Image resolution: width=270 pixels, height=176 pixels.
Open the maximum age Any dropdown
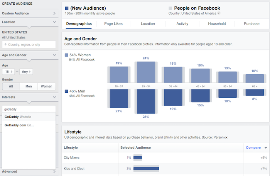[26, 72]
